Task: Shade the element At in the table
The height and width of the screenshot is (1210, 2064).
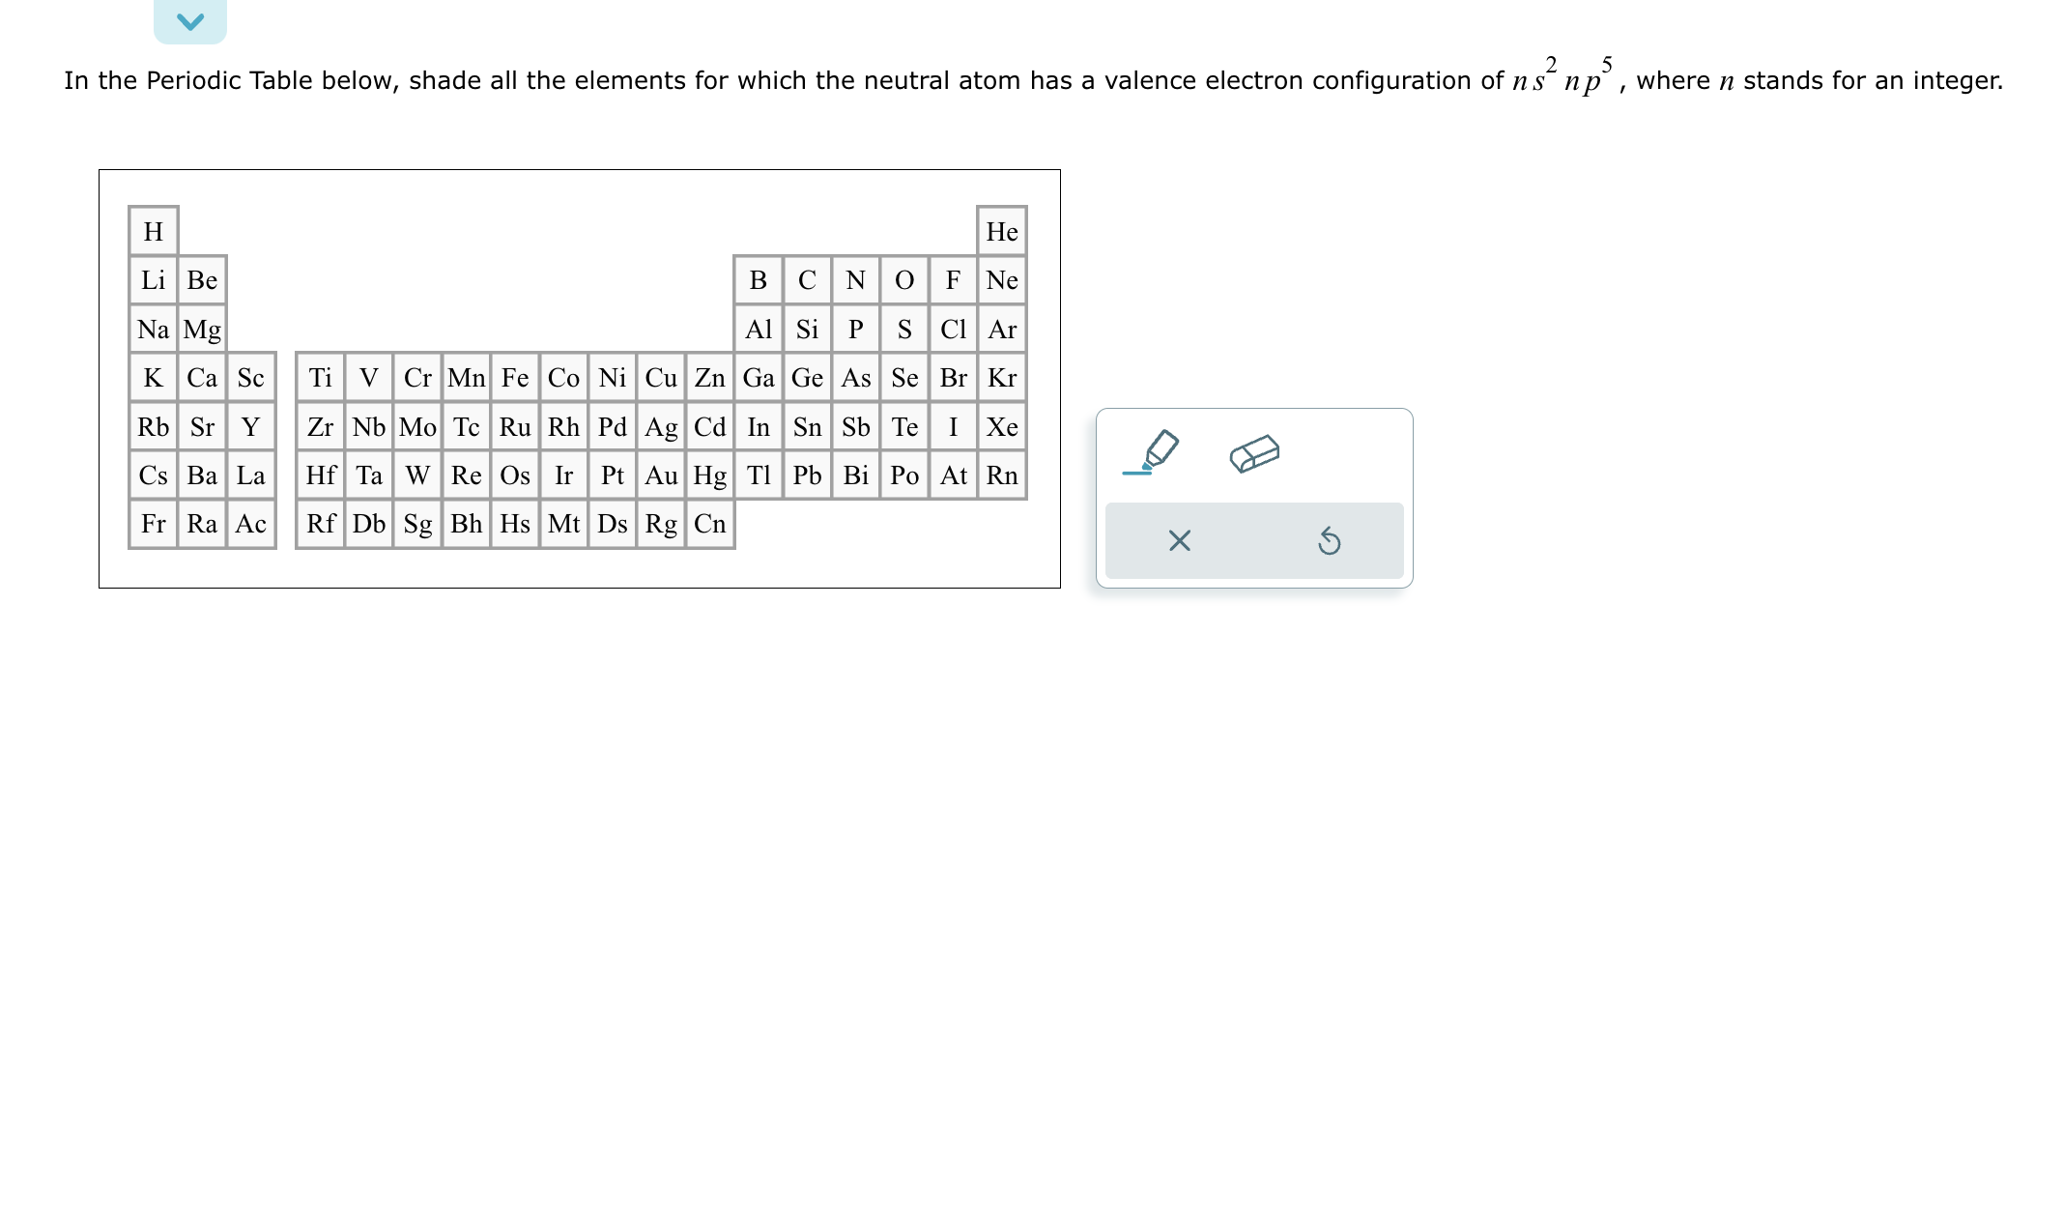Action: (x=952, y=475)
